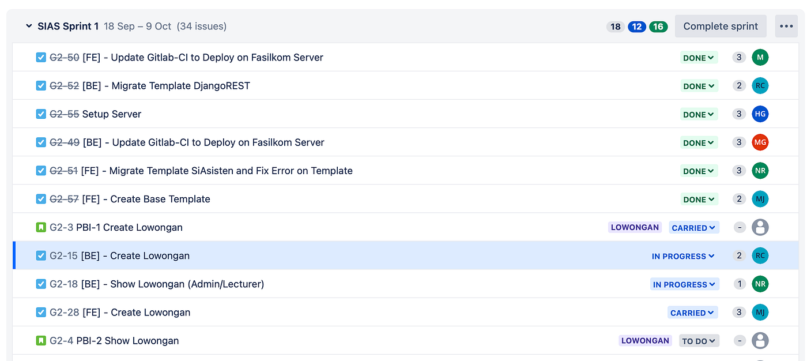Click the red MG assignee avatar
This screenshot has height=361, width=807.
(x=760, y=142)
